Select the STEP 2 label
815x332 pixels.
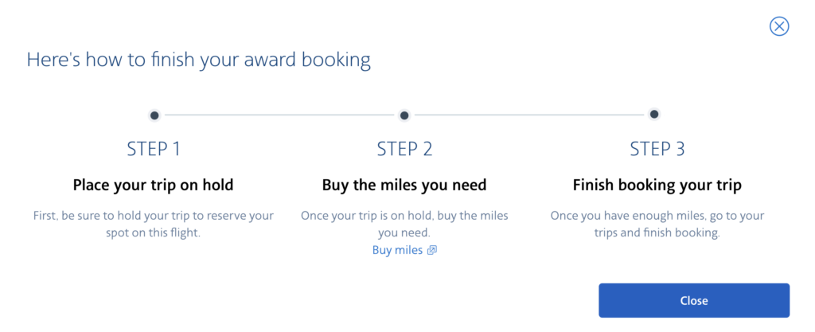tap(404, 149)
